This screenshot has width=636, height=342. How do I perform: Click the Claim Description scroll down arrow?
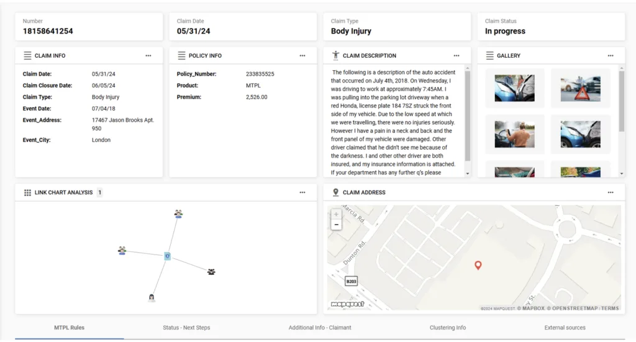point(467,173)
